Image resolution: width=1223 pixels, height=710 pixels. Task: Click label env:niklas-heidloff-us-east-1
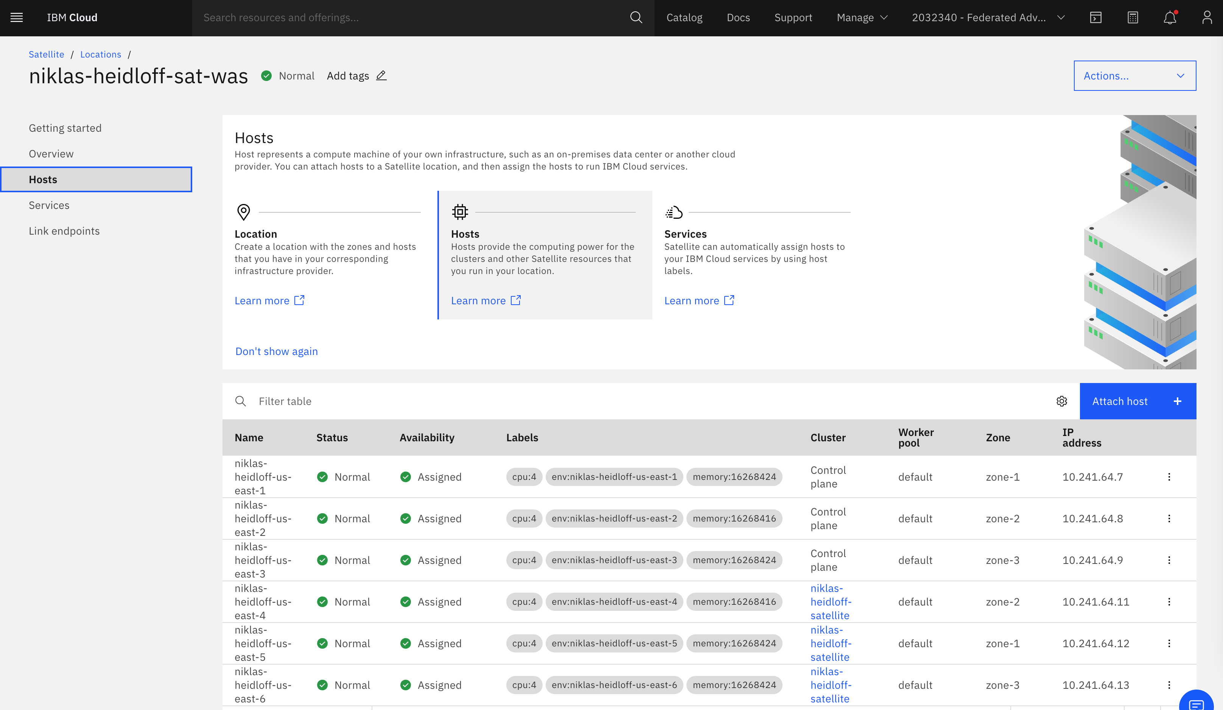(x=615, y=477)
